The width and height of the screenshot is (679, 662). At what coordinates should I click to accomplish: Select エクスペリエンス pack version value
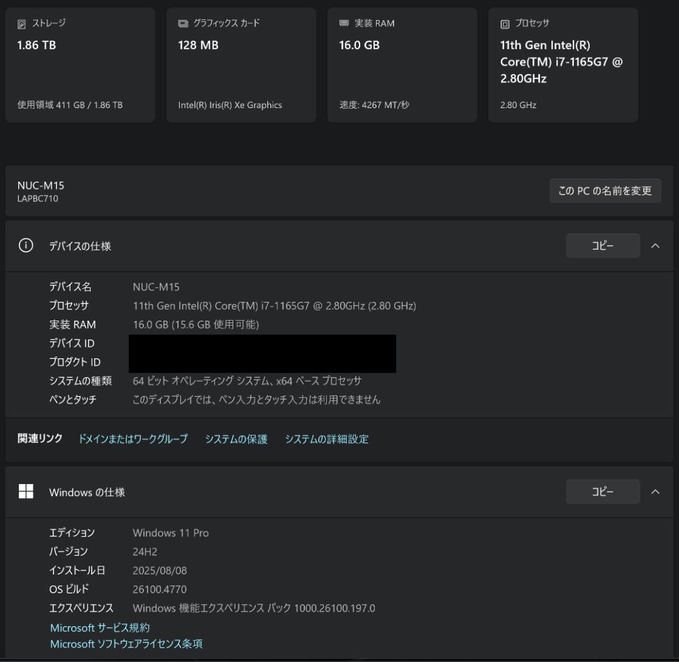[254, 608]
